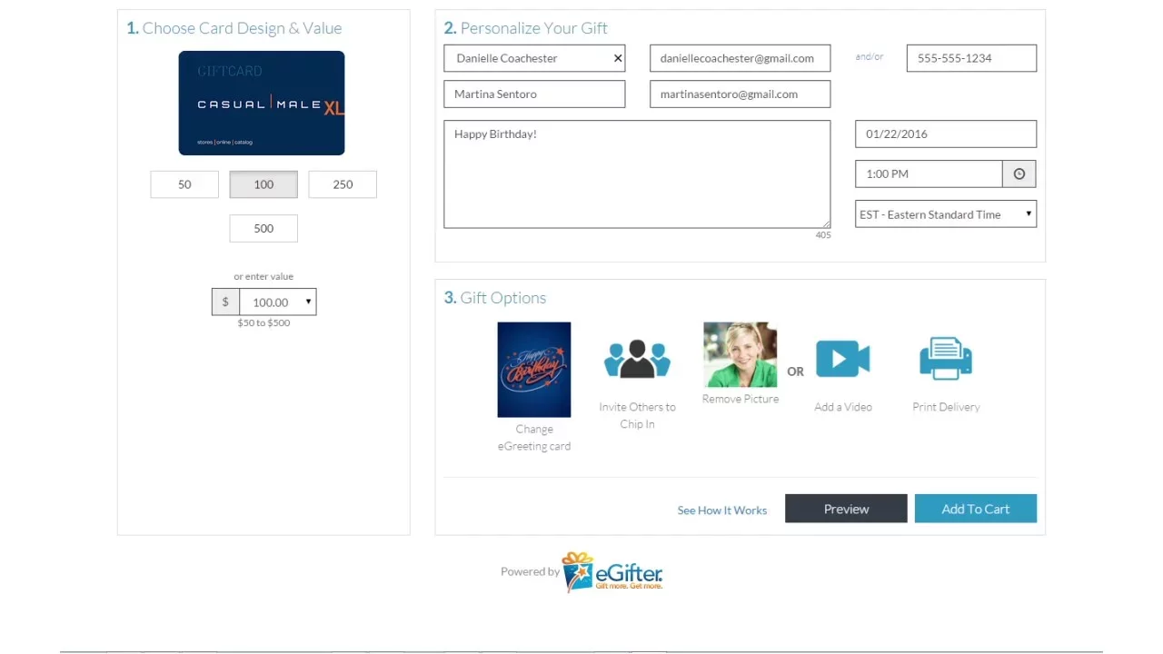
Task: Click the Powered by text
Action: 530,571
